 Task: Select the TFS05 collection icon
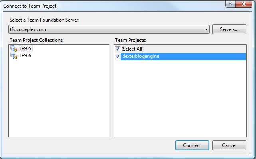click(14, 49)
